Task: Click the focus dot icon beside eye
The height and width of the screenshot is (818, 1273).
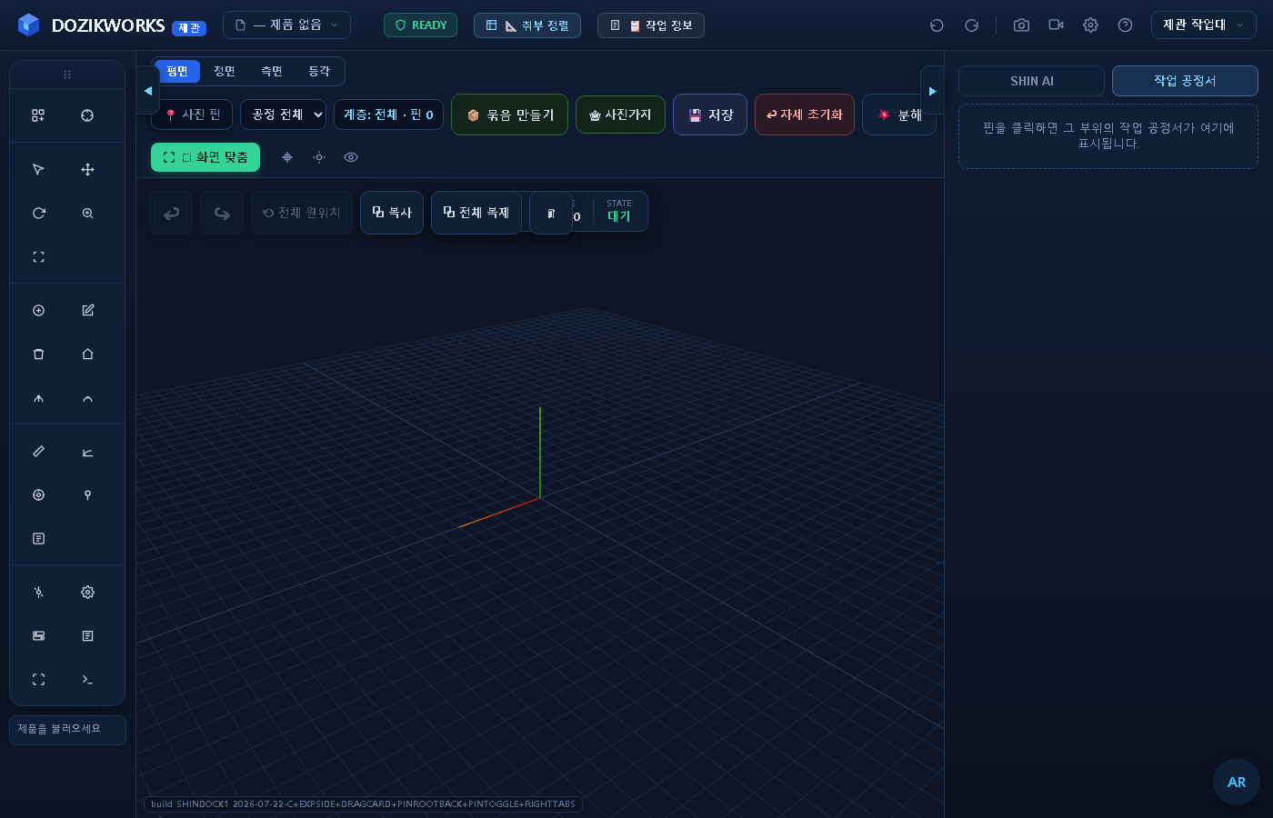Action: coord(319,157)
